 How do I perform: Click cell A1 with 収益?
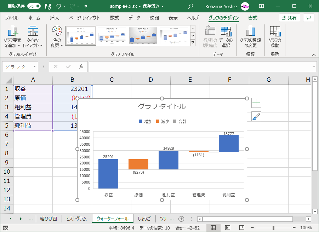(x=33, y=89)
